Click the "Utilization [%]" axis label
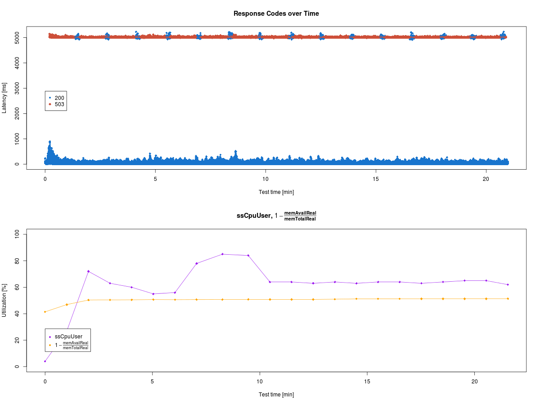This screenshot has width=540, height=405. (x=4, y=300)
